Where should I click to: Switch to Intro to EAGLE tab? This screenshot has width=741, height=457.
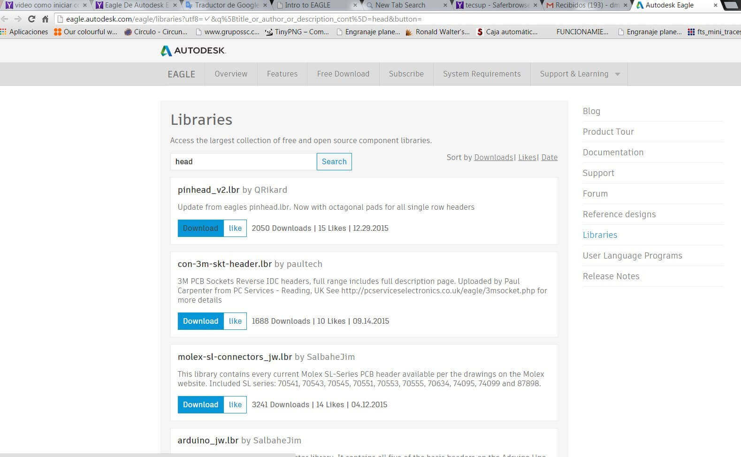(315, 5)
